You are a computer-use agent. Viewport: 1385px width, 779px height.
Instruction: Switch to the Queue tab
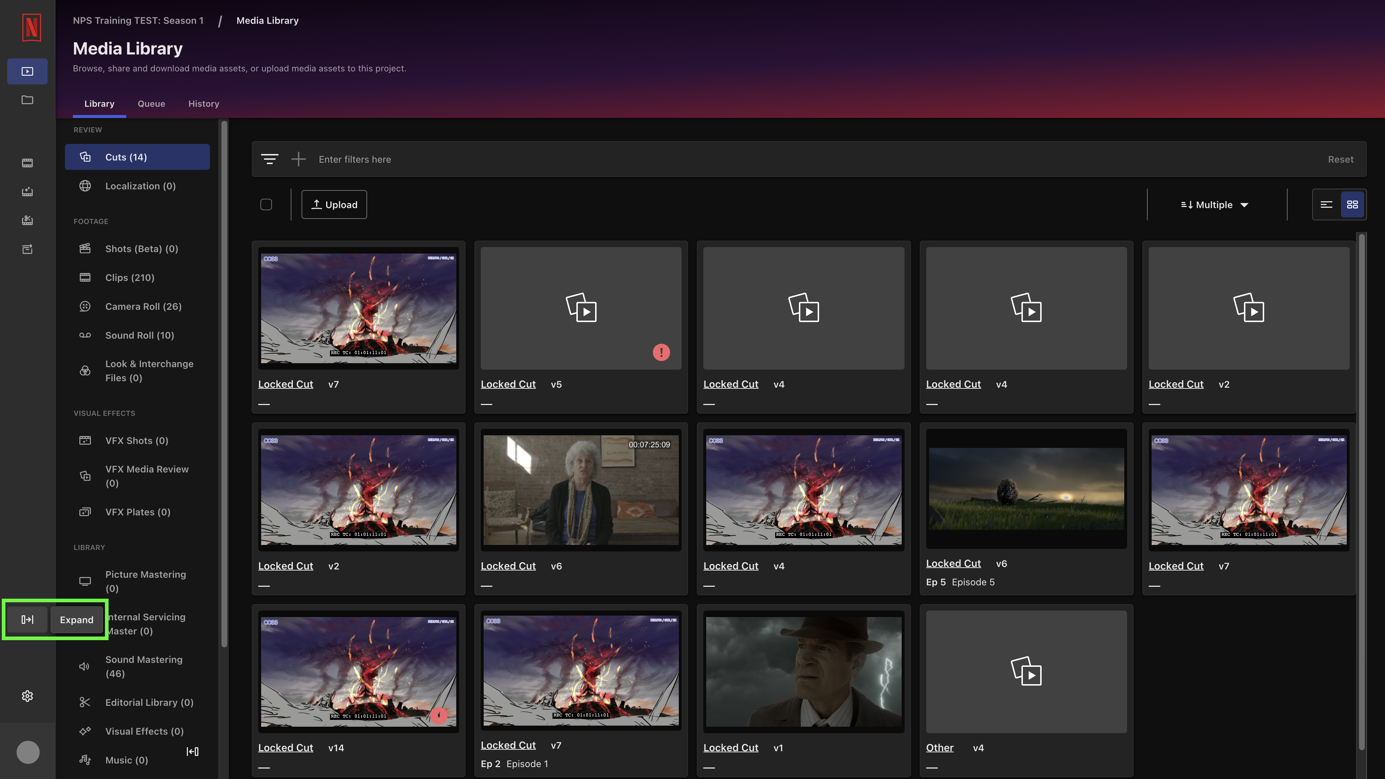pos(151,104)
